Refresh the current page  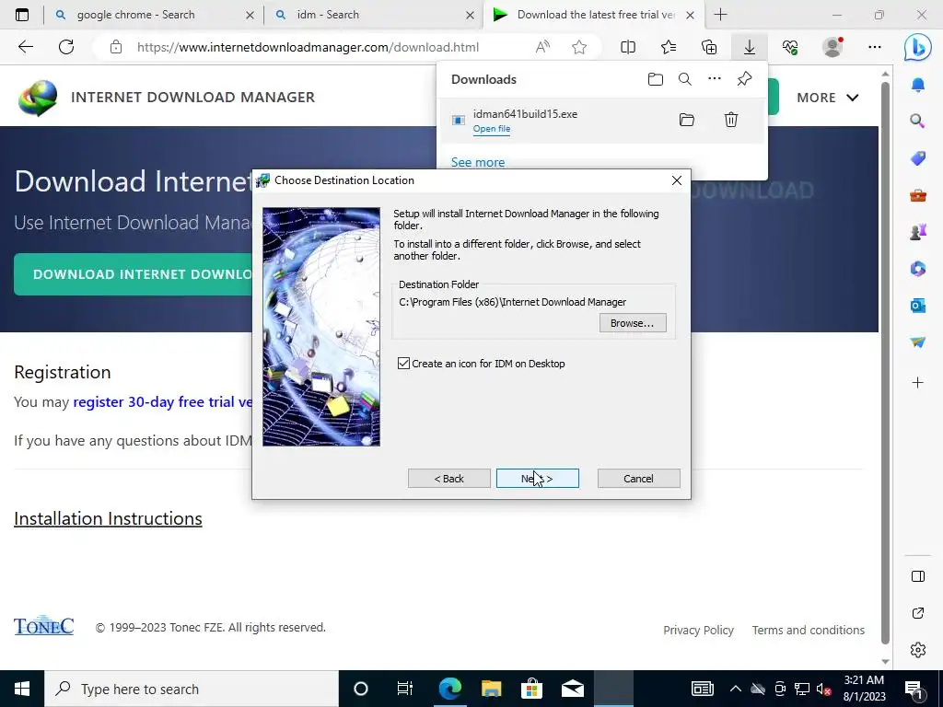click(x=66, y=47)
